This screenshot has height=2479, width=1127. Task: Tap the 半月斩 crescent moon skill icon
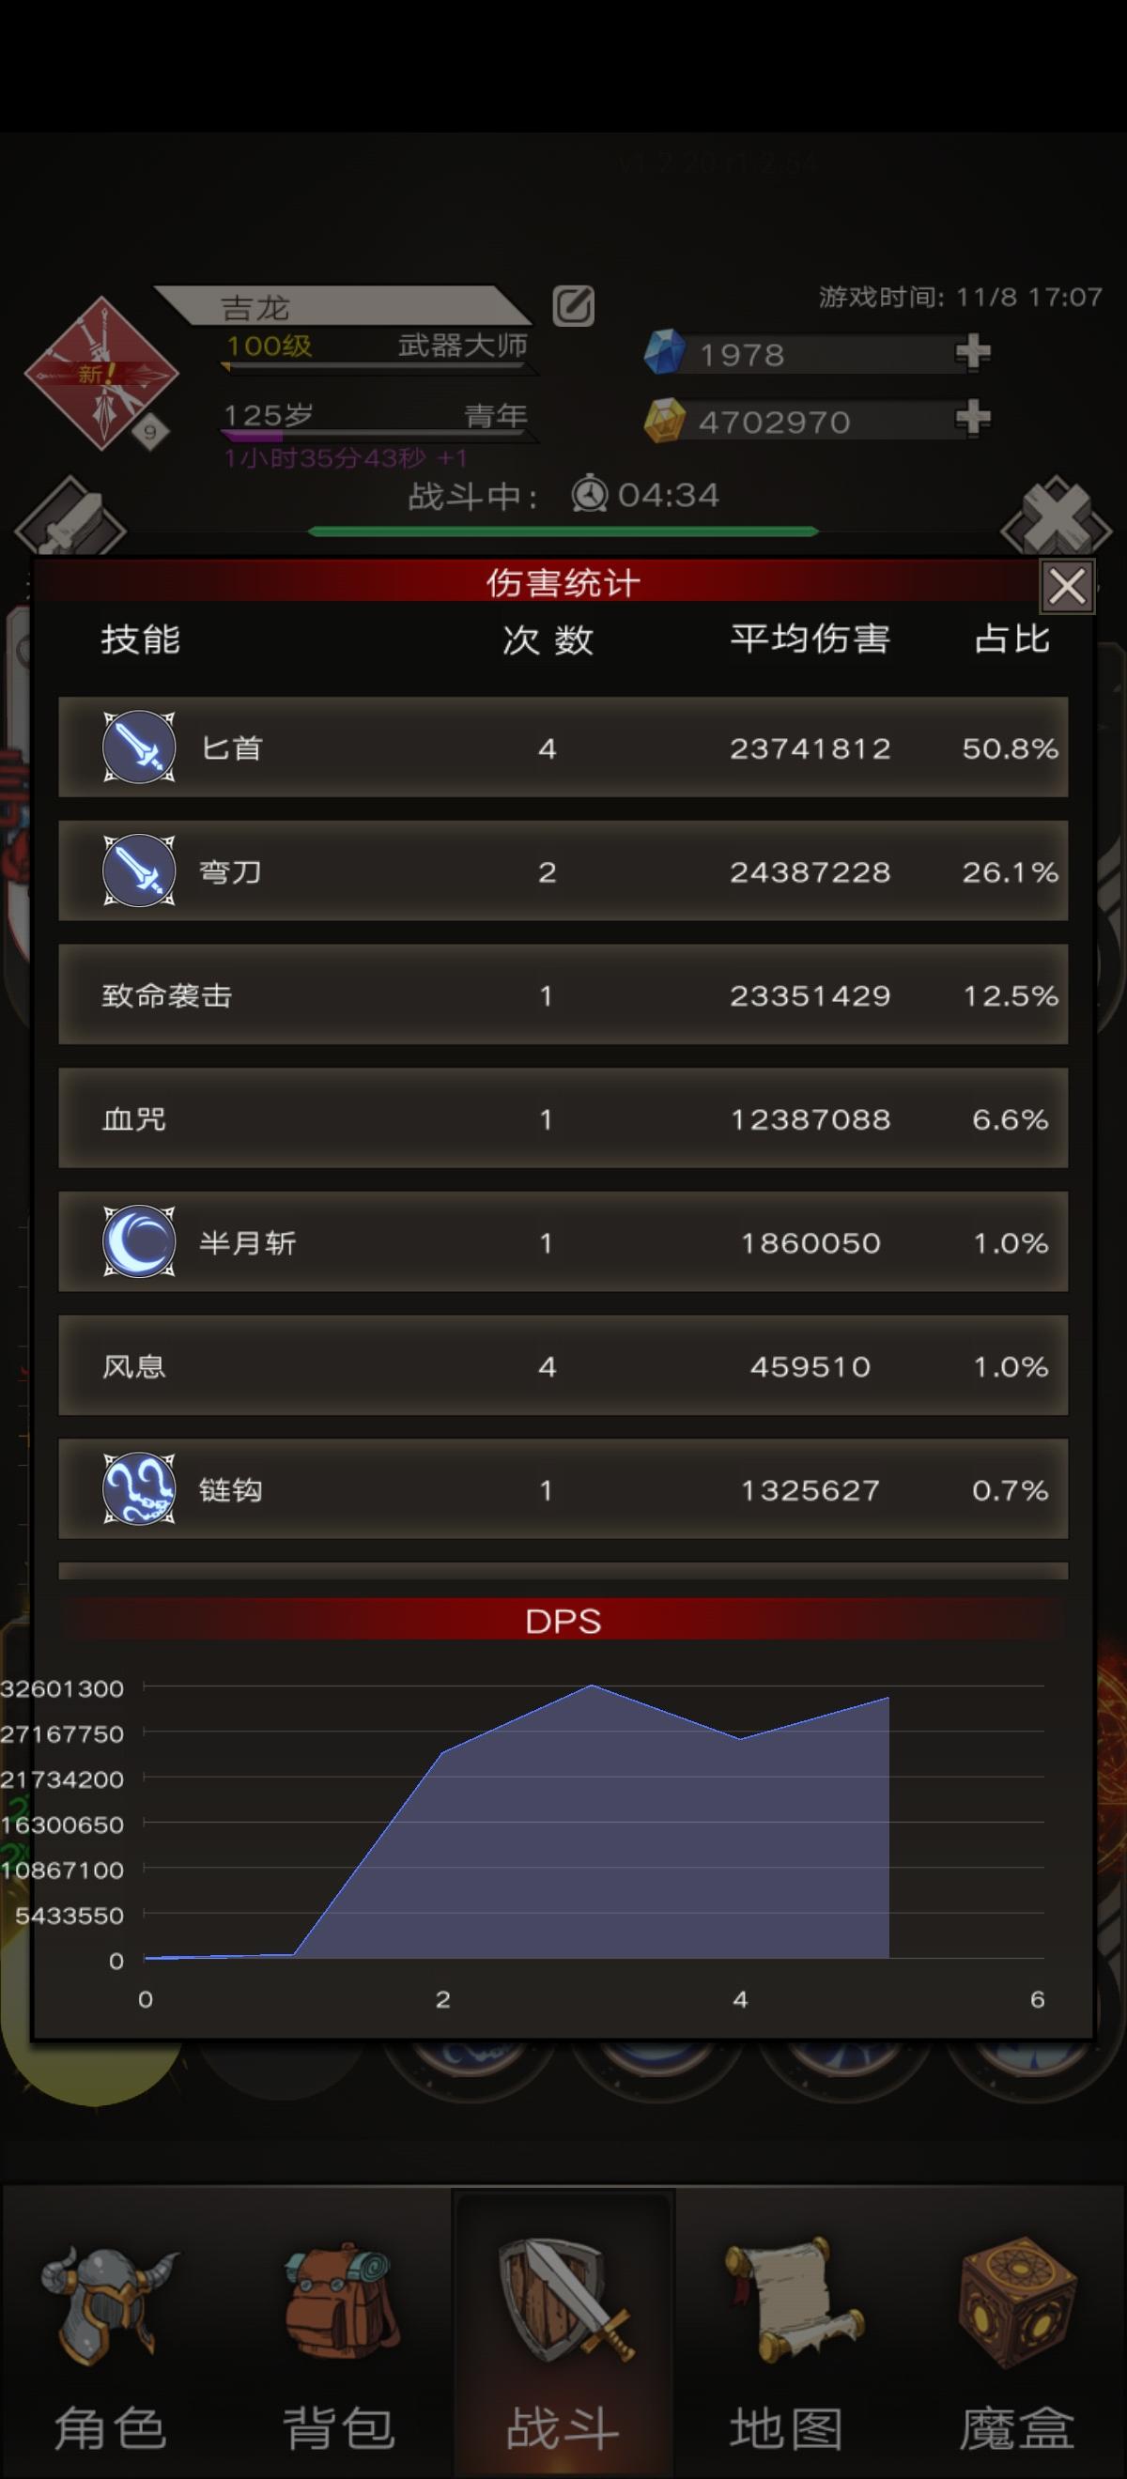140,1242
